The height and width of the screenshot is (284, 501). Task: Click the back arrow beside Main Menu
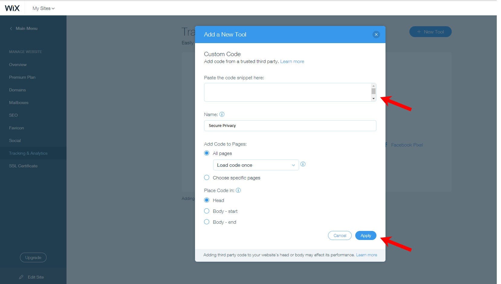(11, 28)
